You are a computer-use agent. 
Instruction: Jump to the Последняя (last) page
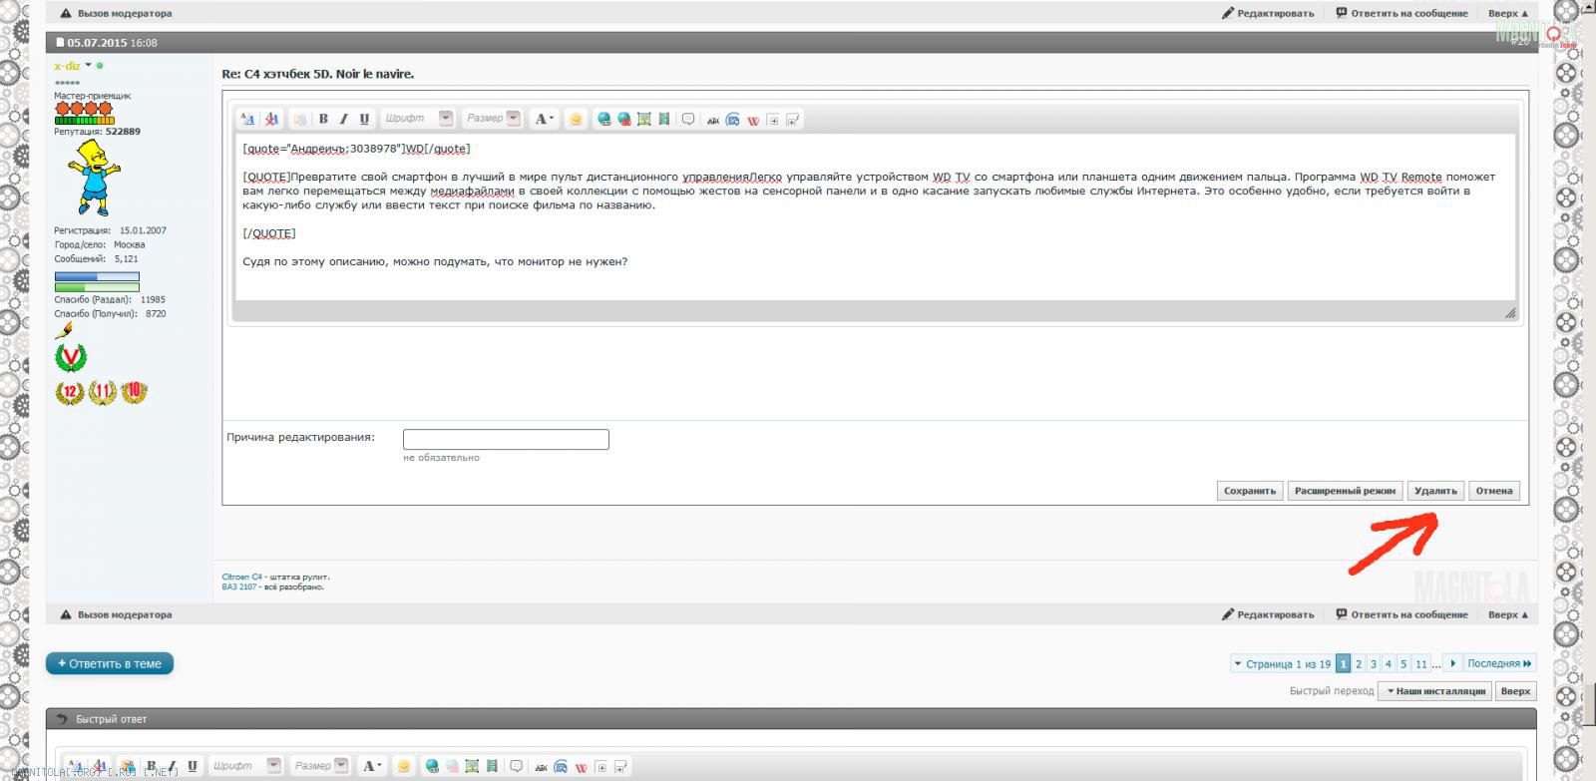pyautogui.click(x=1498, y=663)
